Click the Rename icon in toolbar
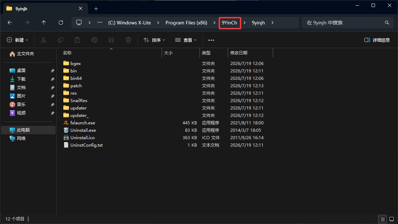 tap(94, 40)
